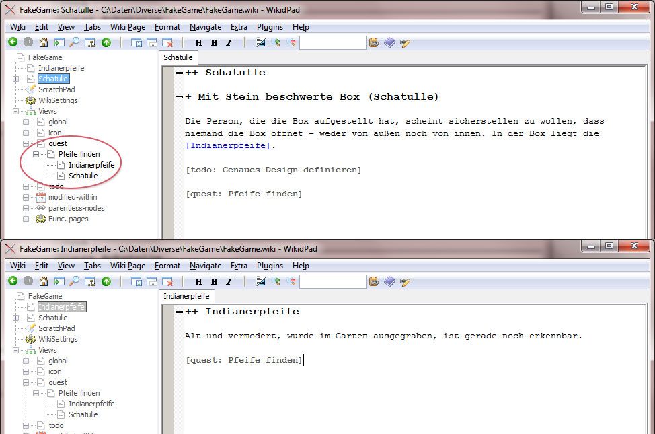Screen dimensions: 655x434
Task: Select the Indianerpfeife tab in the lower window
Action: click(x=187, y=296)
